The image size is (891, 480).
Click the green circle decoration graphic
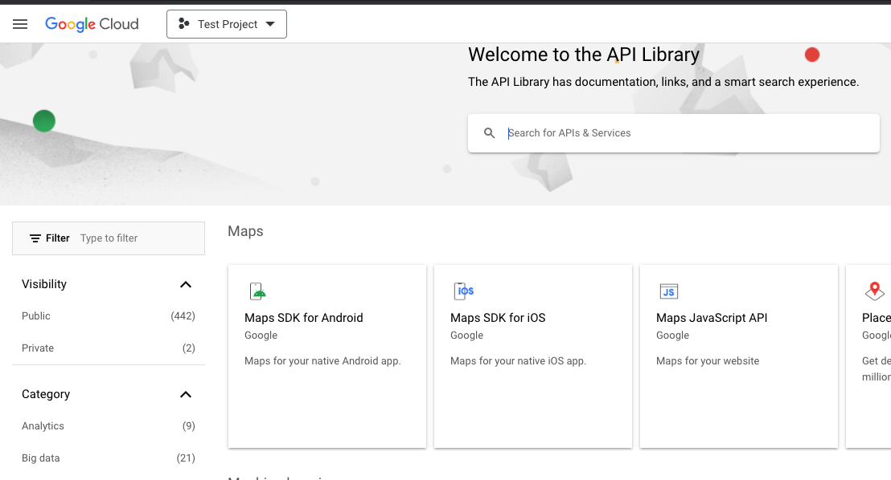(x=44, y=120)
